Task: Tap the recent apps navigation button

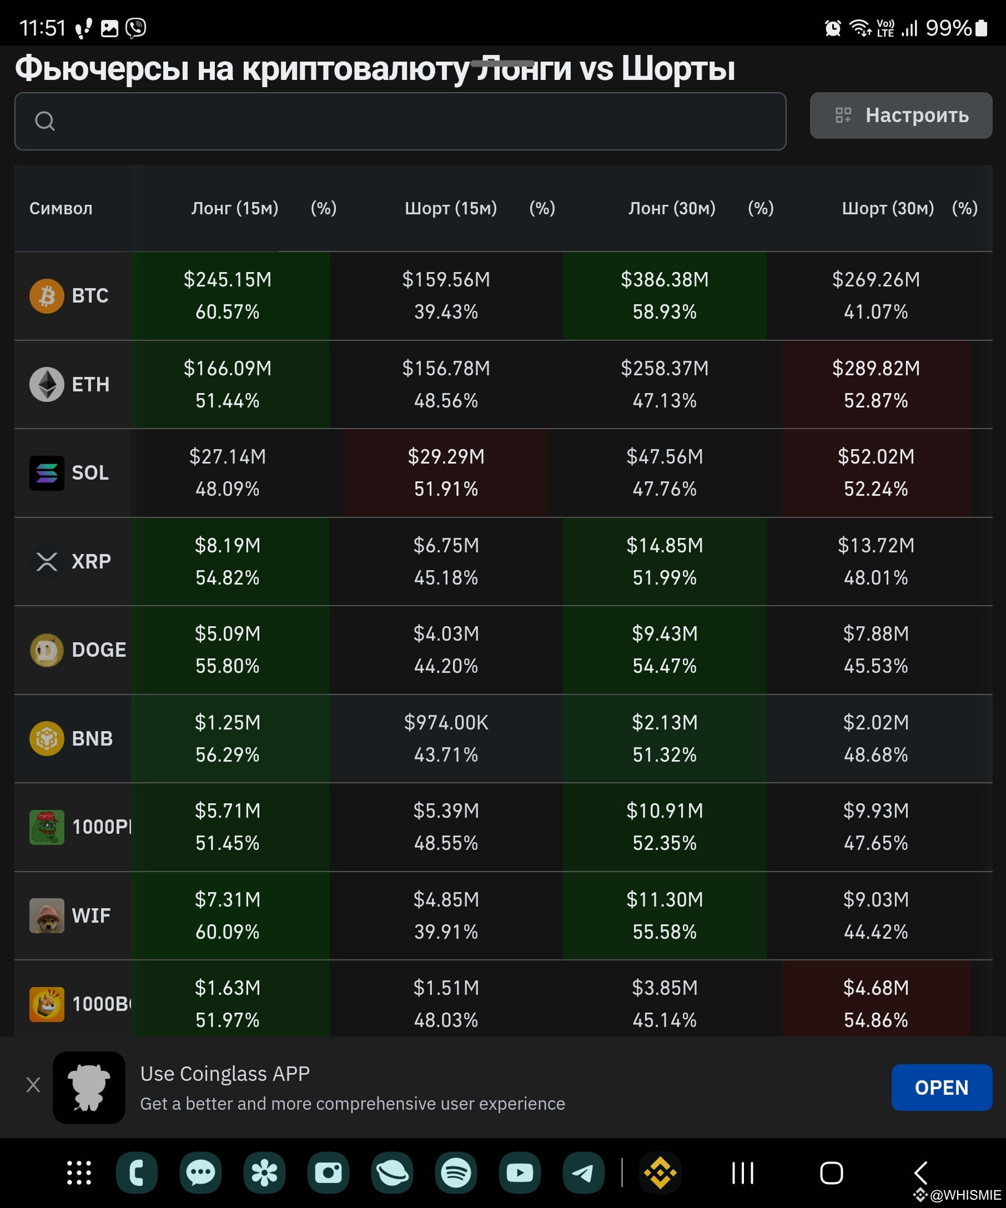Action: pyautogui.click(x=743, y=1172)
